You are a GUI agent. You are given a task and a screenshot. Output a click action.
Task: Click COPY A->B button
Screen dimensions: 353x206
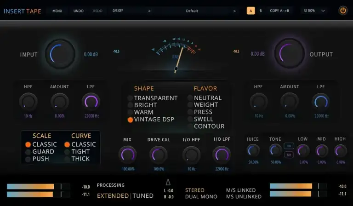[x=279, y=11]
